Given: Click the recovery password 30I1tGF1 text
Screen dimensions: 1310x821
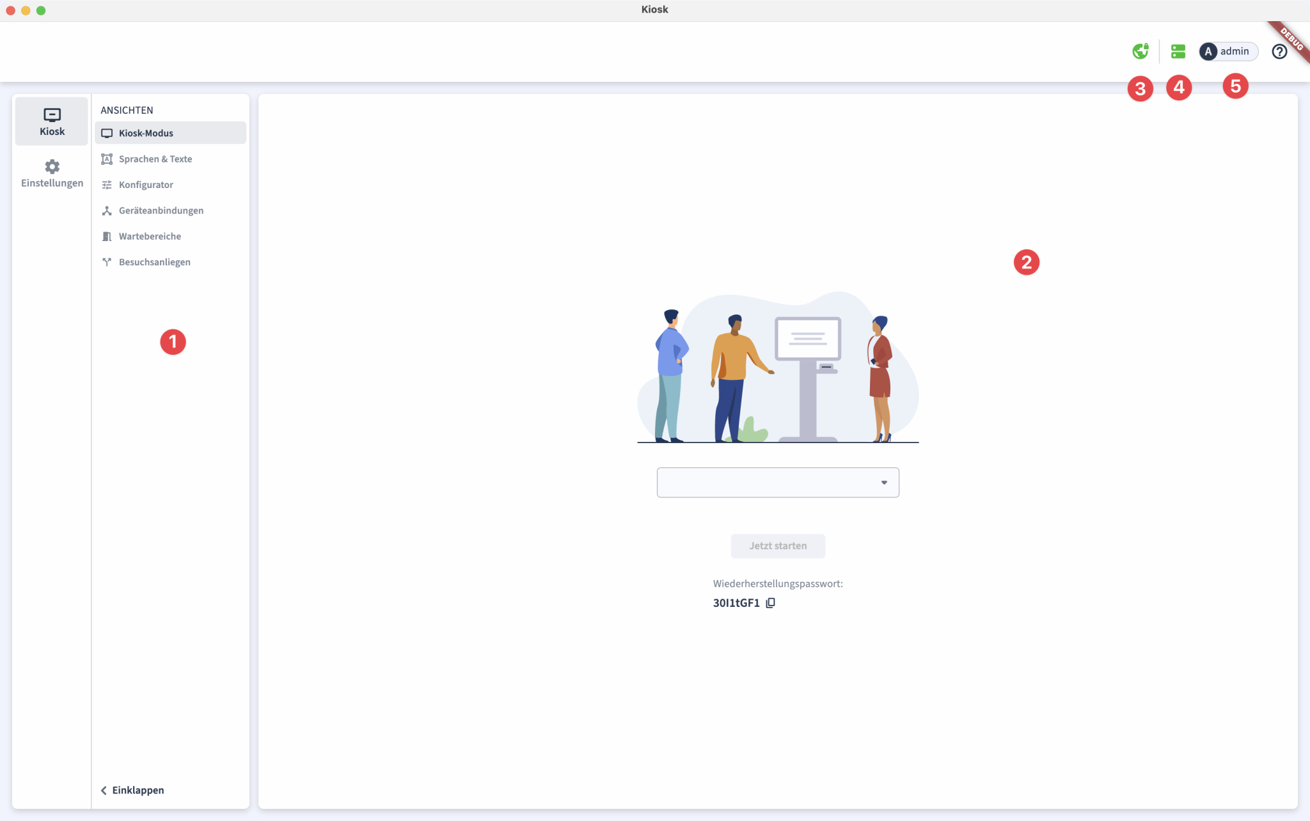Looking at the screenshot, I should (736, 602).
